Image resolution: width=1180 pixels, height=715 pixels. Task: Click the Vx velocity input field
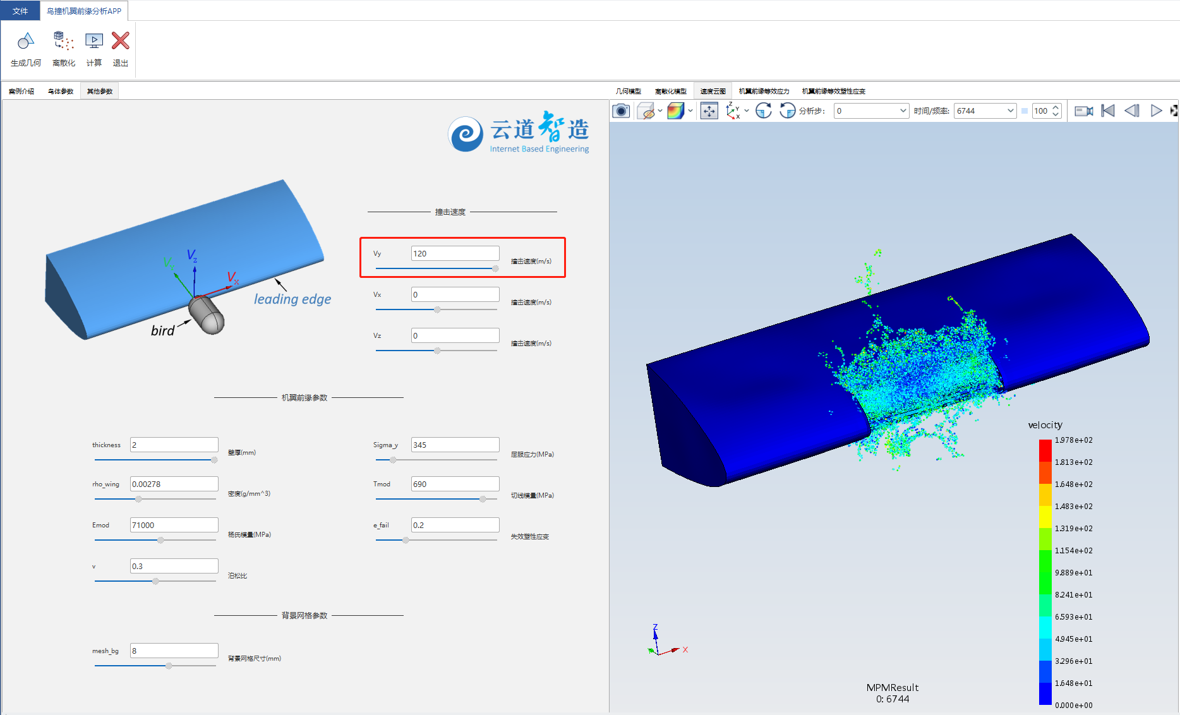(x=455, y=294)
